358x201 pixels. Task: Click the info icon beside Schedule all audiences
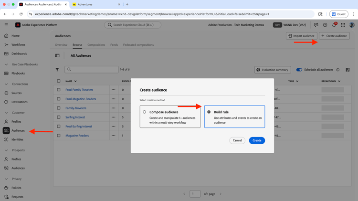[x=337, y=70]
